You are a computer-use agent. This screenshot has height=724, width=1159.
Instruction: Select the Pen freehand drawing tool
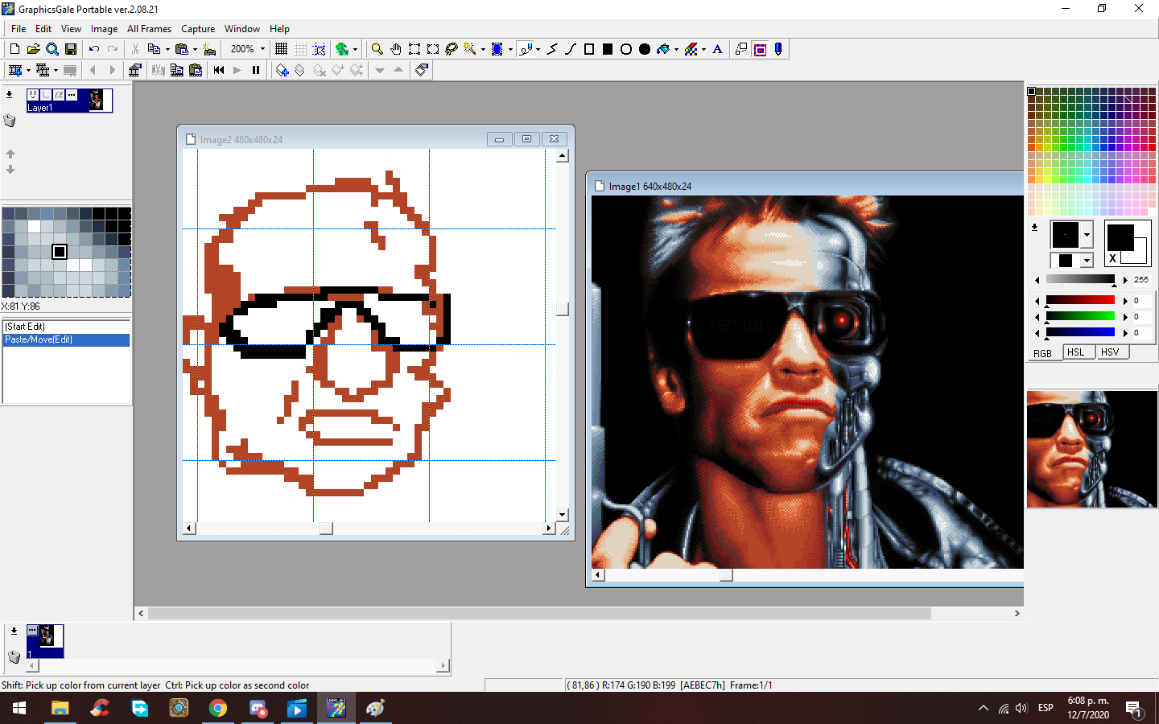point(525,49)
